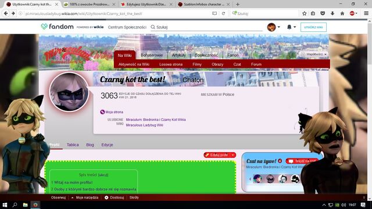Click the Fandom search input field
Image resolution: width=372 pixels, height=209 pixels.
209,27
